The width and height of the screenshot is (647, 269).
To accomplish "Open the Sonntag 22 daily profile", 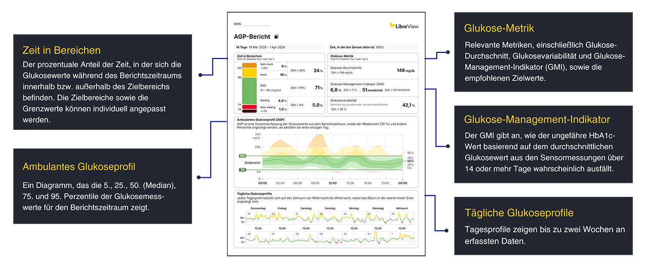I will point(330,218).
